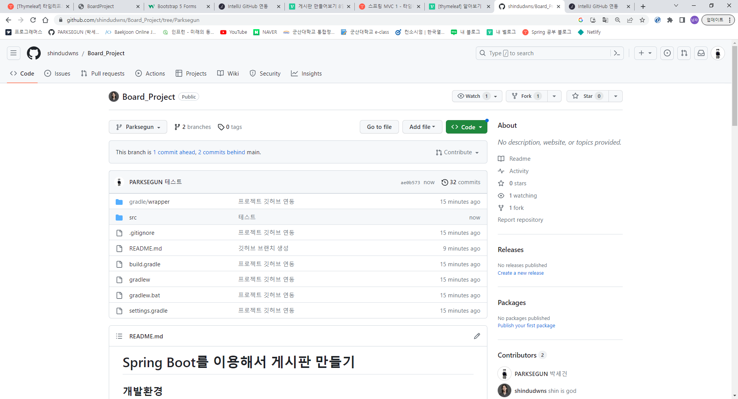
Task: Open the 32 commits history link
Action: [461, 182]
